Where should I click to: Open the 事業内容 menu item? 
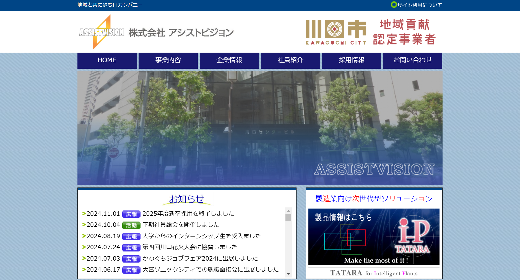tap(168, 60)
